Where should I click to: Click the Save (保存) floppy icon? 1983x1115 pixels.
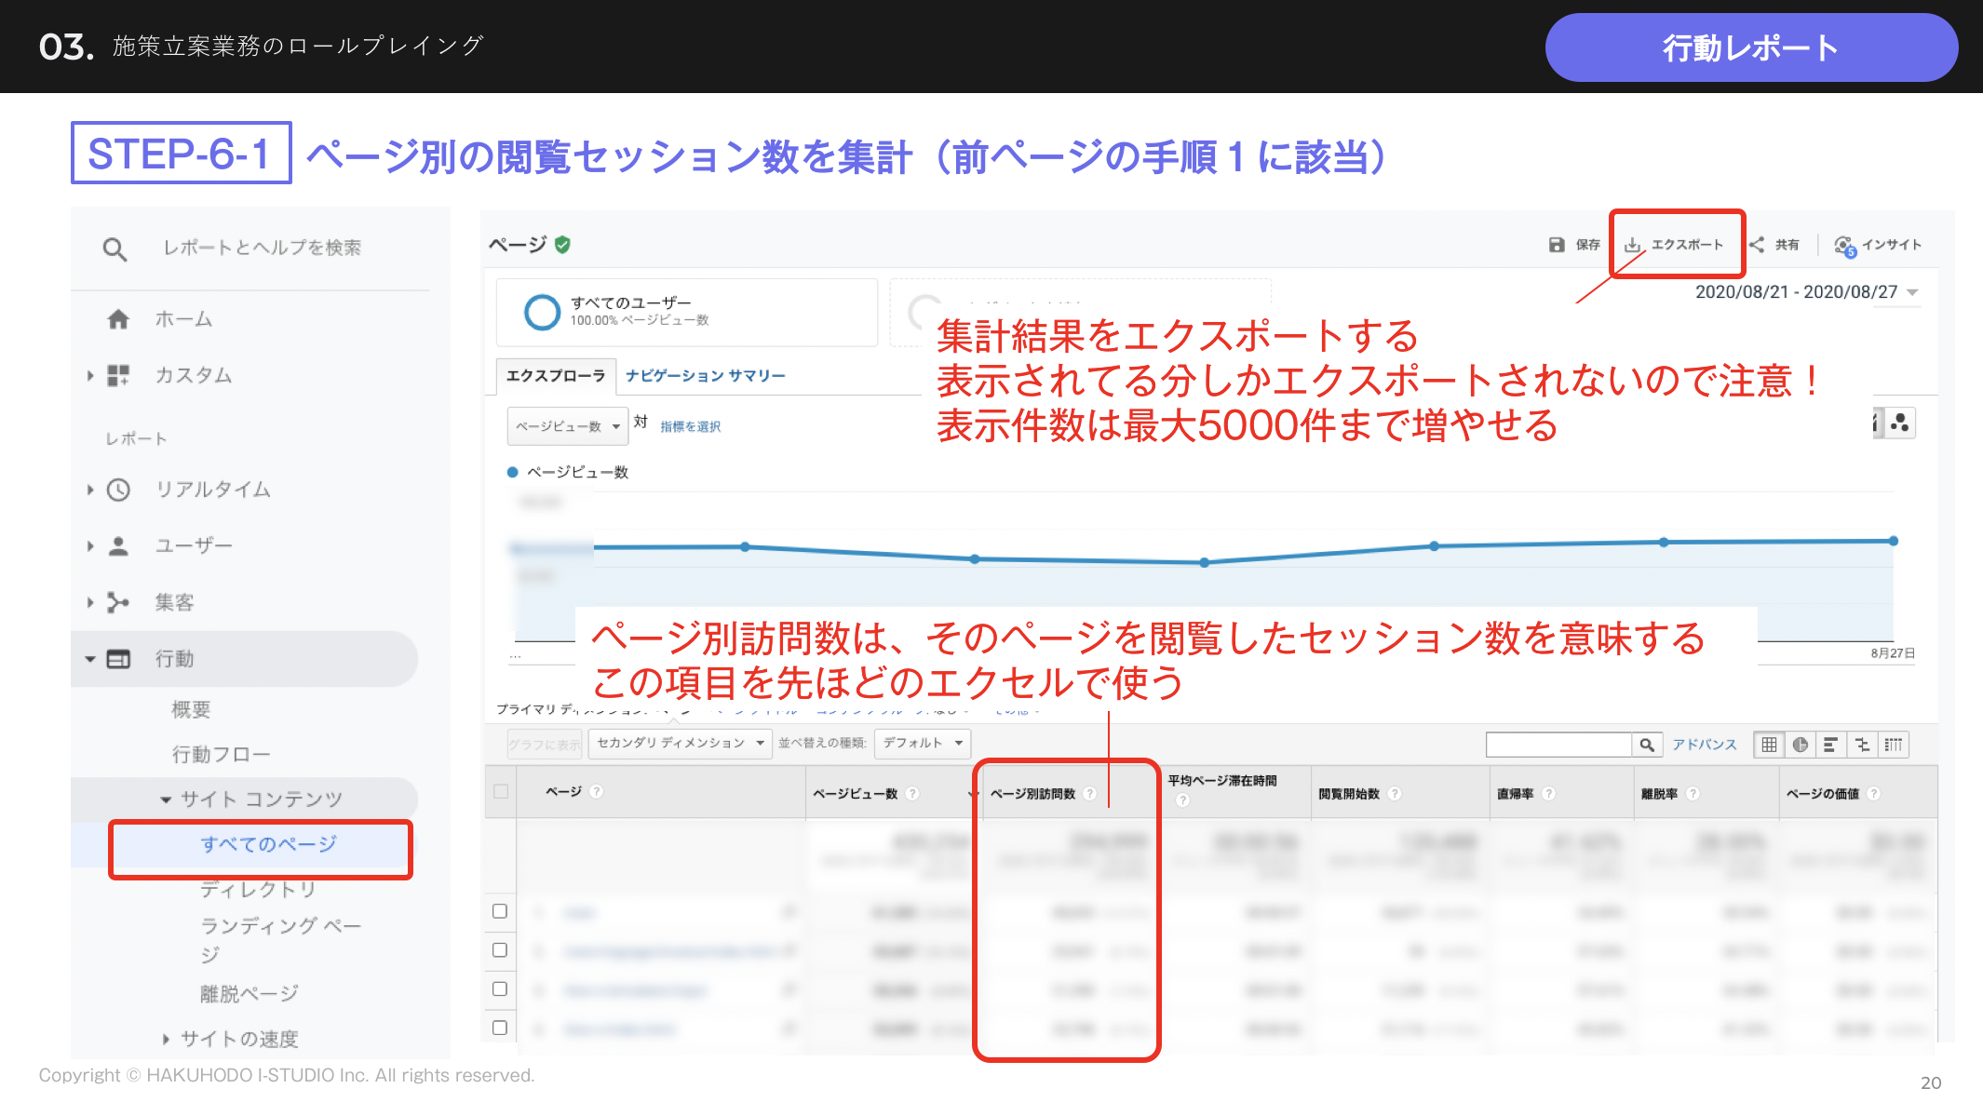(x=1557, y=245)
